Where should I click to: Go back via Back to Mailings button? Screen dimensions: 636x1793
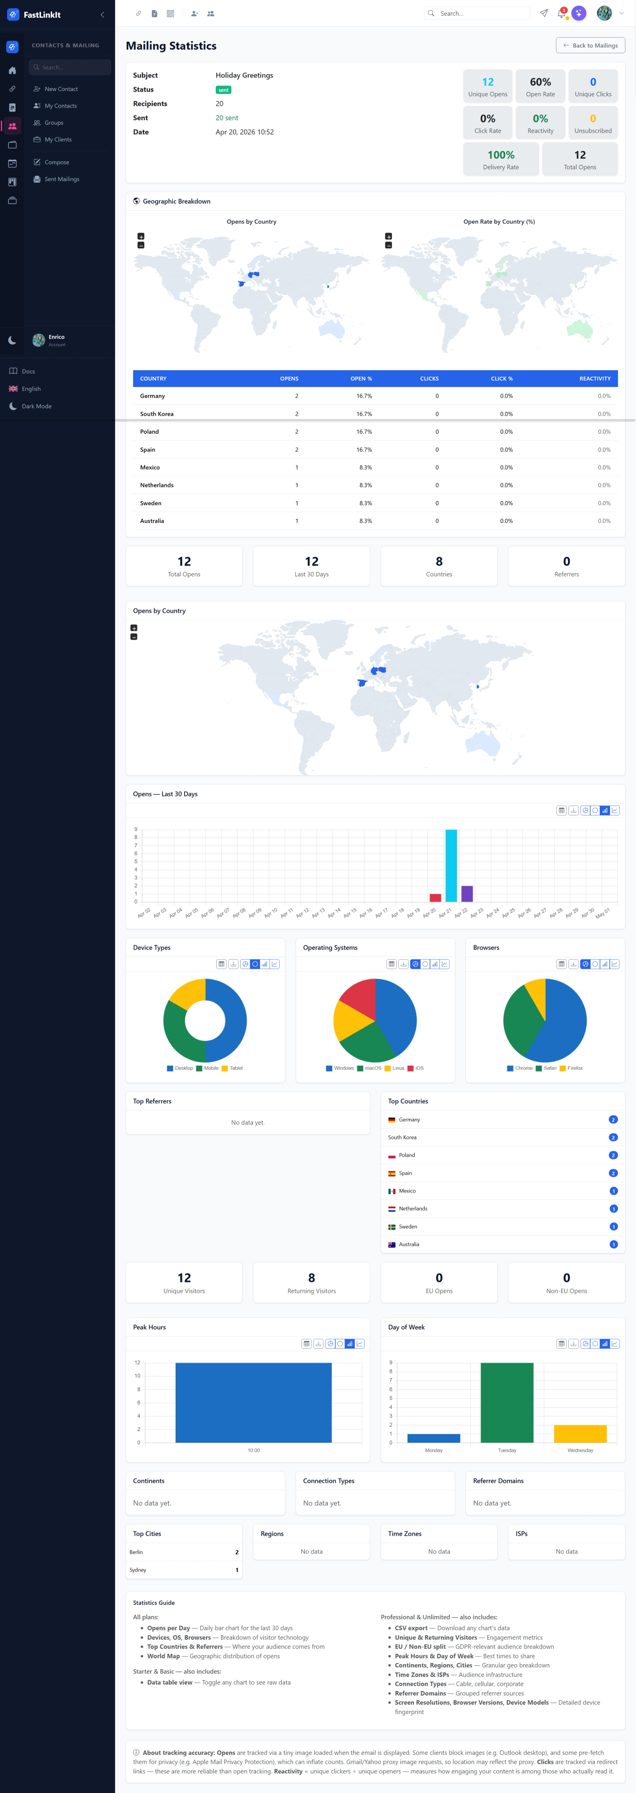[x=590, y=45]
